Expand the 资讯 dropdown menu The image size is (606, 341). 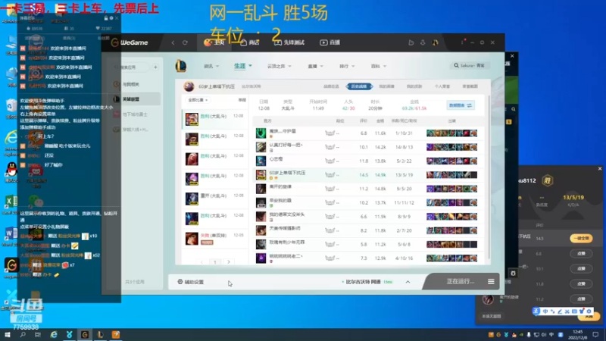[211, 66]
